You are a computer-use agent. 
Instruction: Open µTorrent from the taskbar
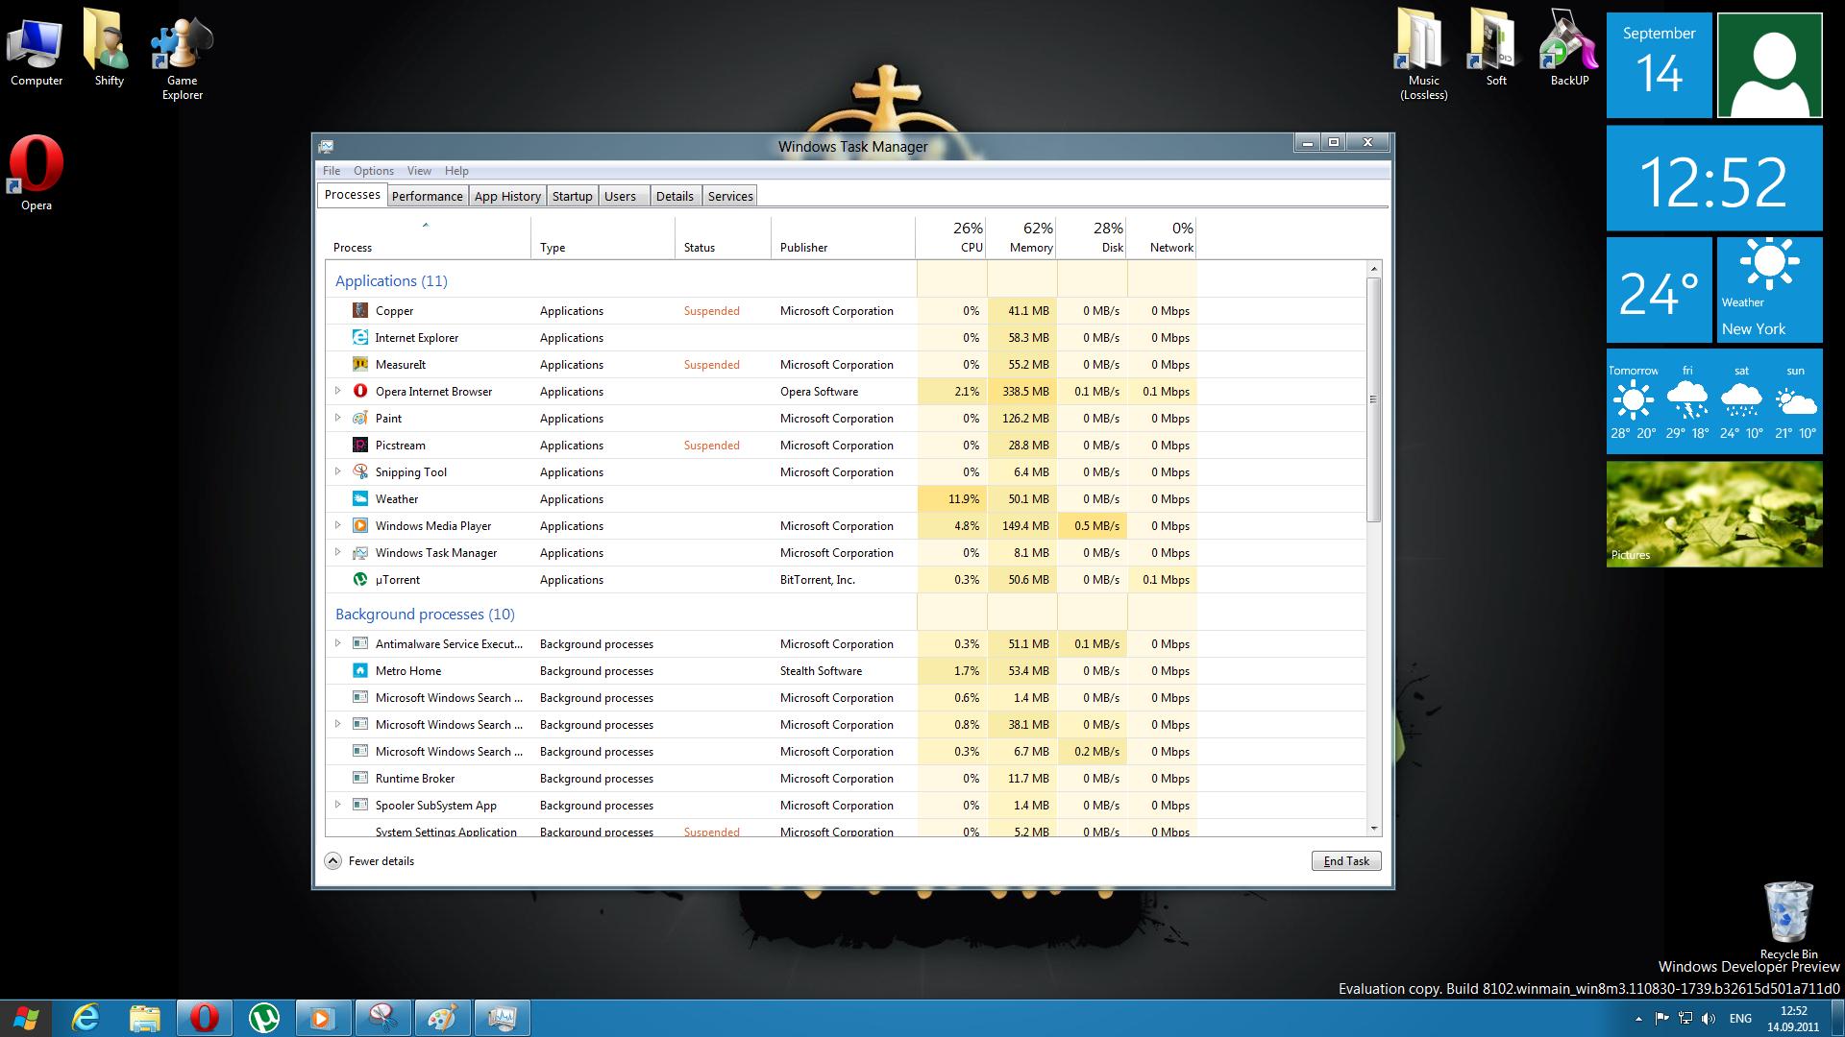[x=264, y=1018]
